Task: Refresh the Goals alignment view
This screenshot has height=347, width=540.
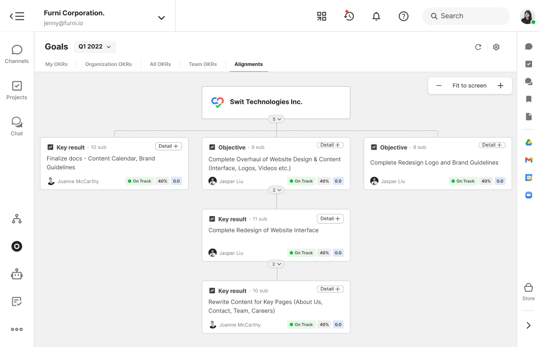Action: coord(478,47)
